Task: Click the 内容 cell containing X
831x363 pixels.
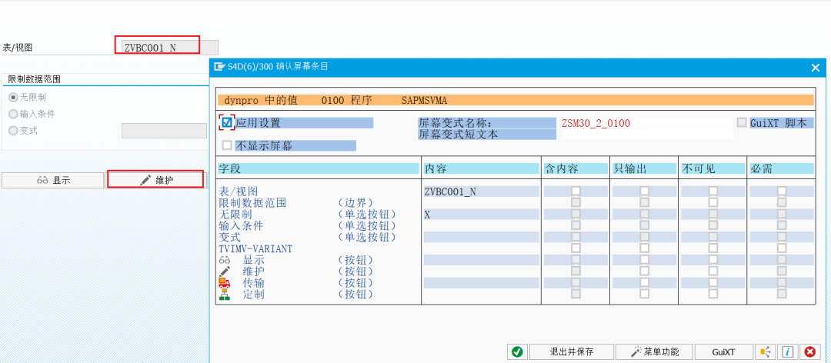Action: click(481, 214)
